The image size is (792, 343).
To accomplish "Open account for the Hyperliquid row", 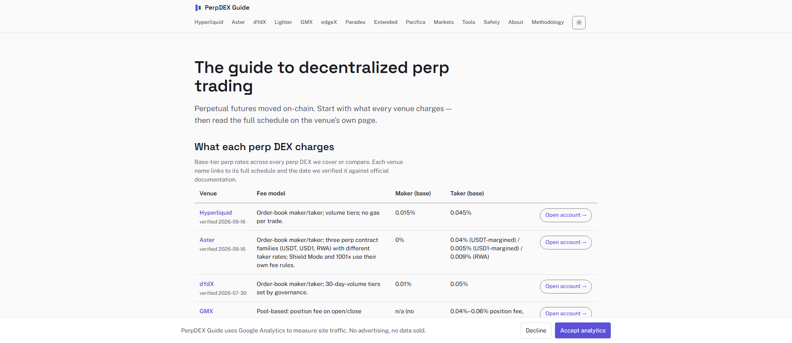I will (565, 215).
